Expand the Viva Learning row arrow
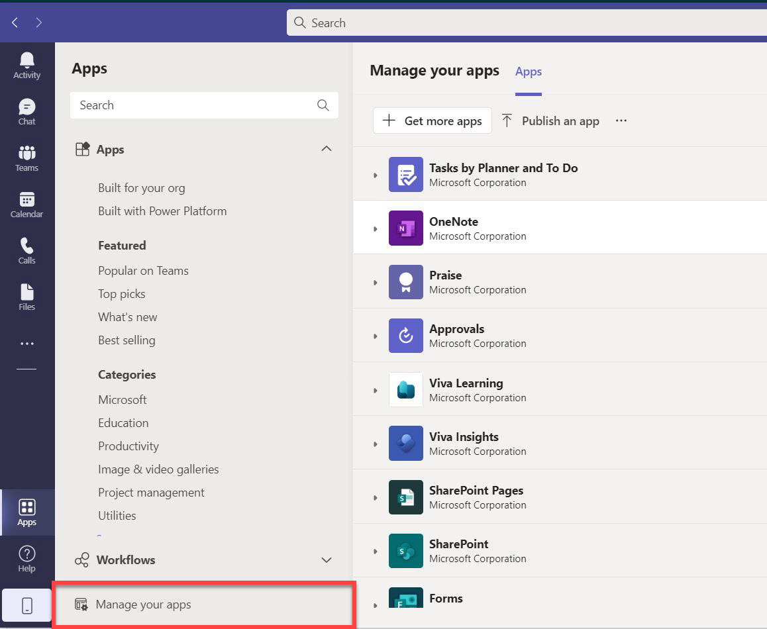The image size is (767, 629). (x=375, y=391)
